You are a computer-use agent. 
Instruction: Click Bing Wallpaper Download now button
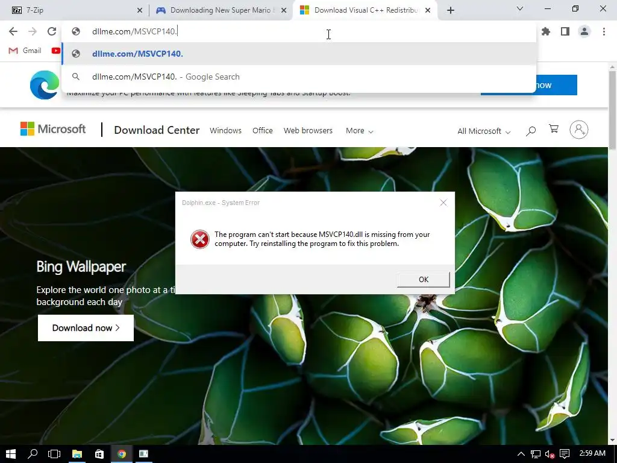pos(86,328)
